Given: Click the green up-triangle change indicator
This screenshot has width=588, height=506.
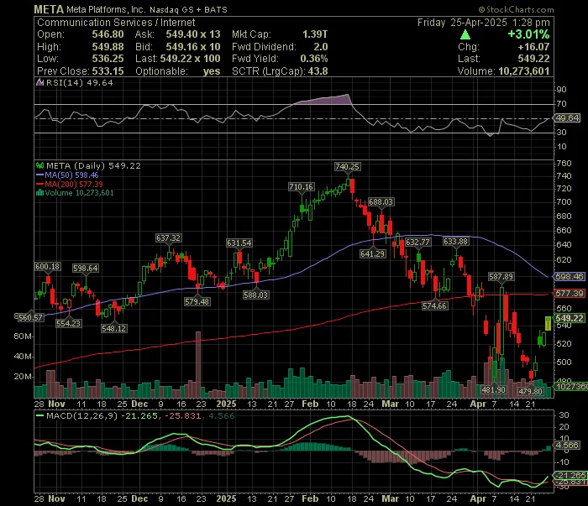Looking at the screenshot, I should pos(465,35).
